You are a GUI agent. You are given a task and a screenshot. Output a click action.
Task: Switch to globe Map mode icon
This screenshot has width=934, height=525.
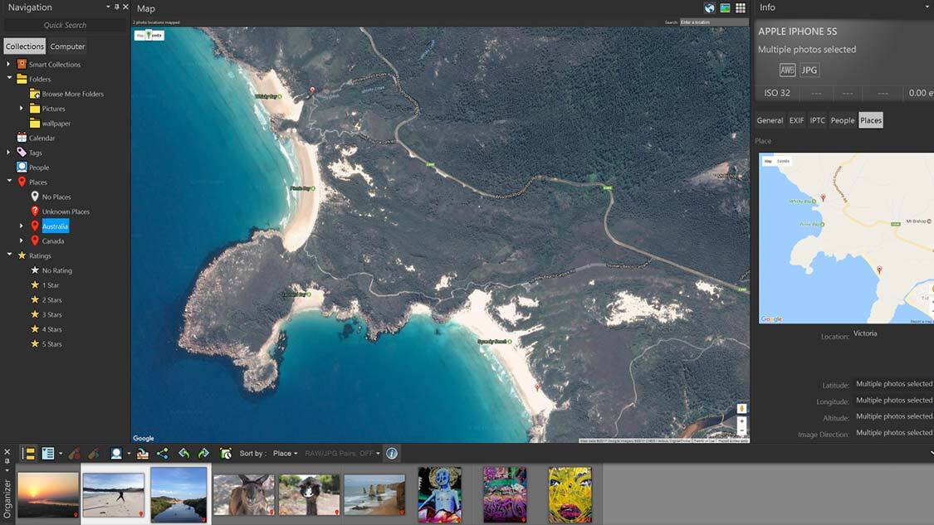click(x=710, y=8)
